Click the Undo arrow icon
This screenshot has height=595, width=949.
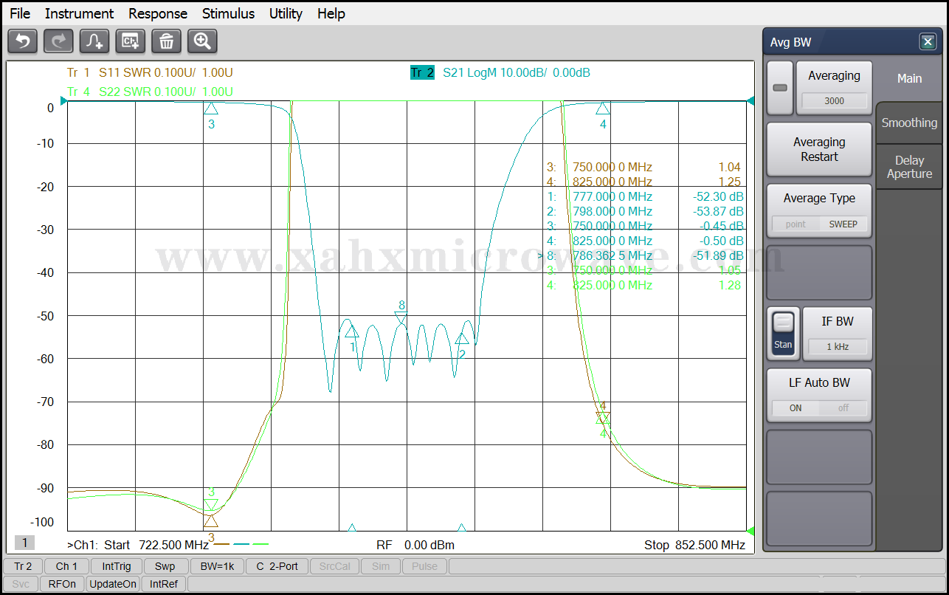click(x=22, y=41)
